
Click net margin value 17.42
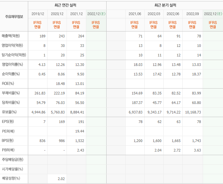click(157, 74)
